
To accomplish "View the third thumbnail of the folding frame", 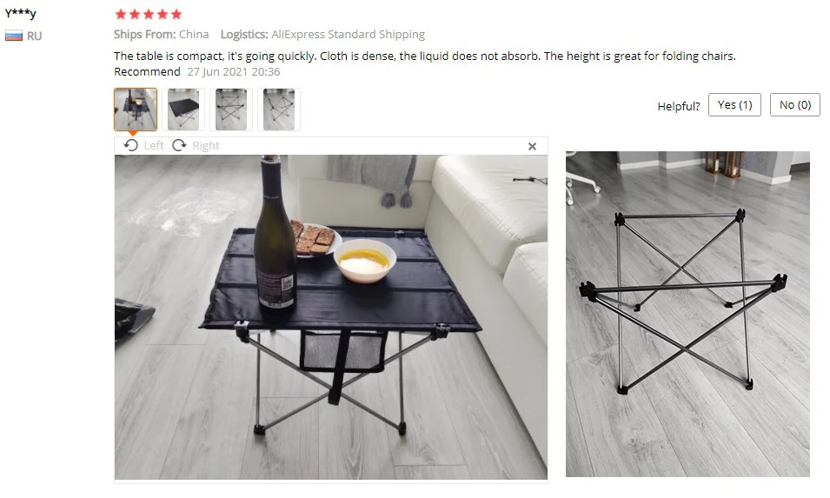I will 231,110.
